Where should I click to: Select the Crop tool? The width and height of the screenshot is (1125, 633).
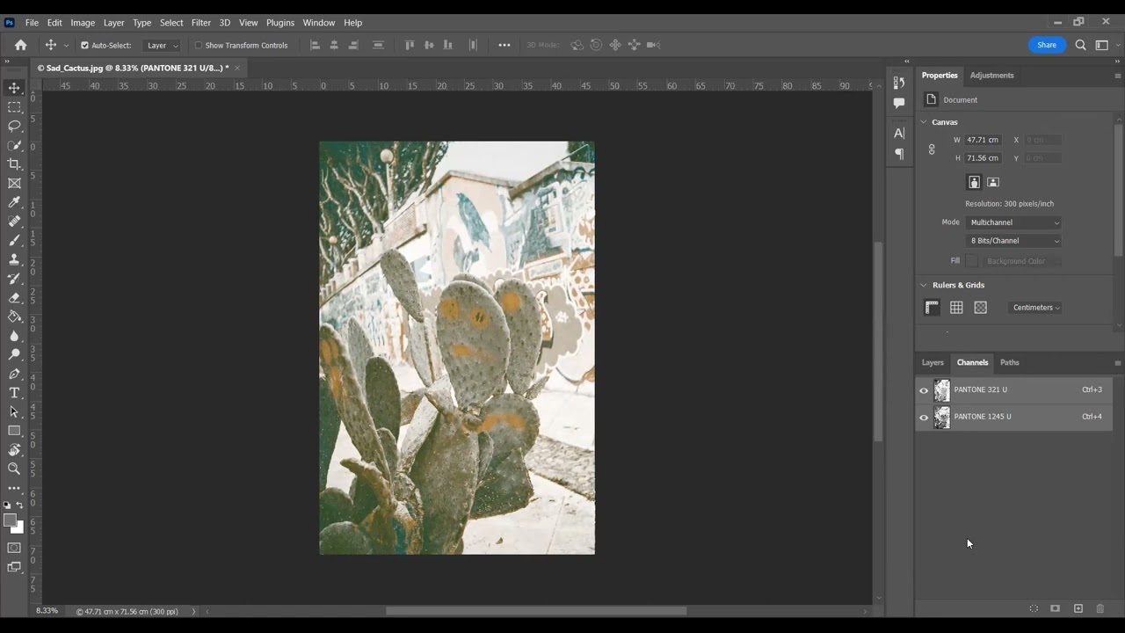(14, 164)
